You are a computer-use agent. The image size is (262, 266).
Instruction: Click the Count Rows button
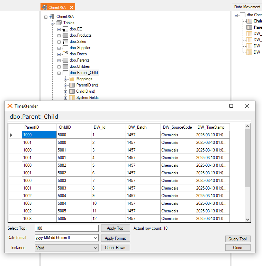coord(115,248)
